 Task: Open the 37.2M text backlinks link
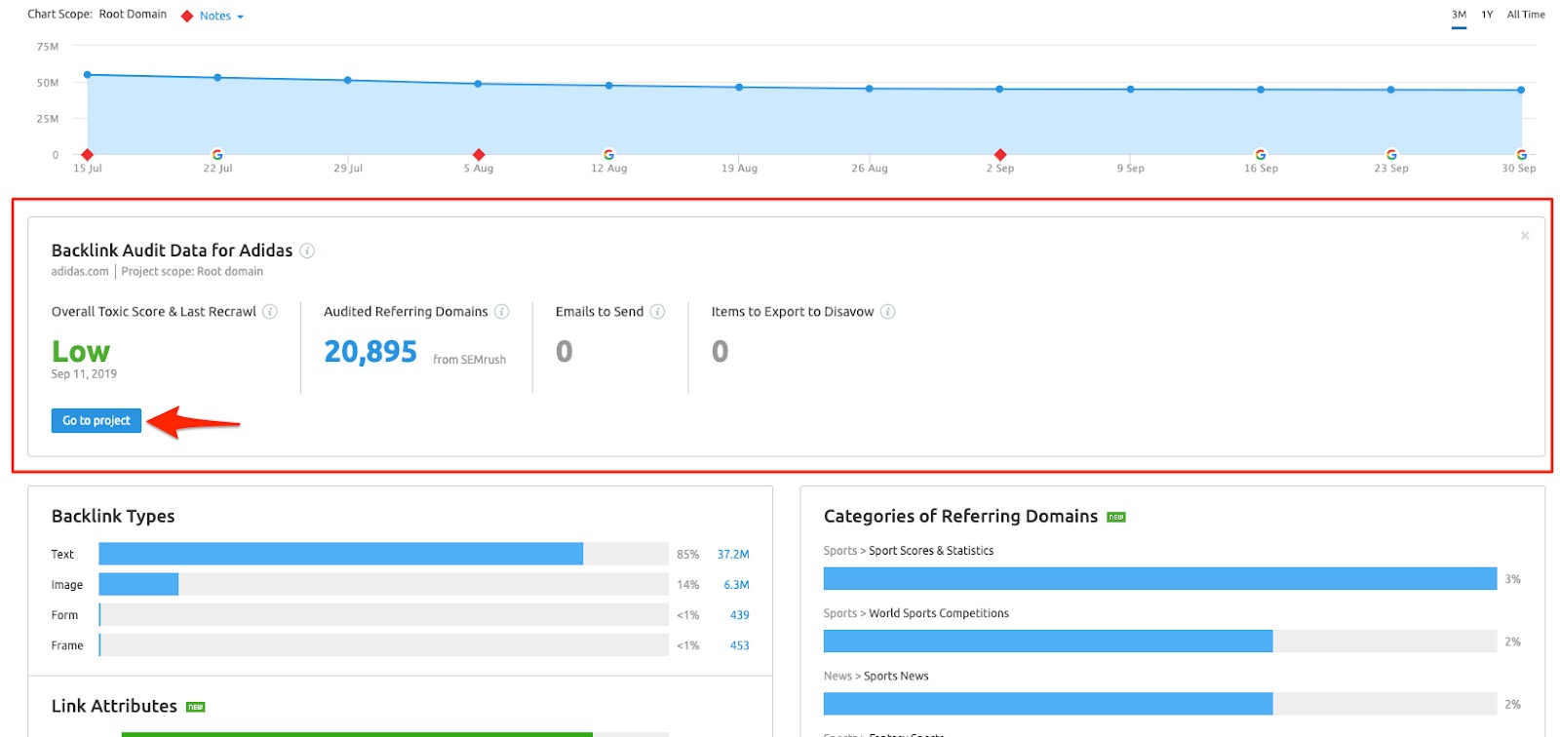click(733, 555)
